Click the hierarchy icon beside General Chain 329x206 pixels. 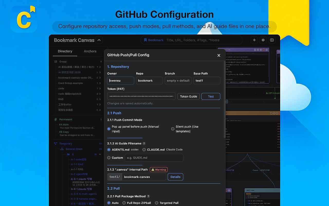tap(62, 149)
